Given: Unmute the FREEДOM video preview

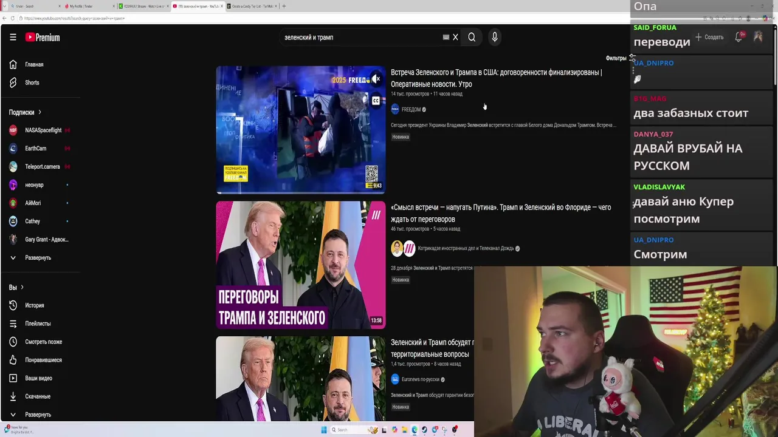Looking at the screenshot, I should (x=376, y=79).
